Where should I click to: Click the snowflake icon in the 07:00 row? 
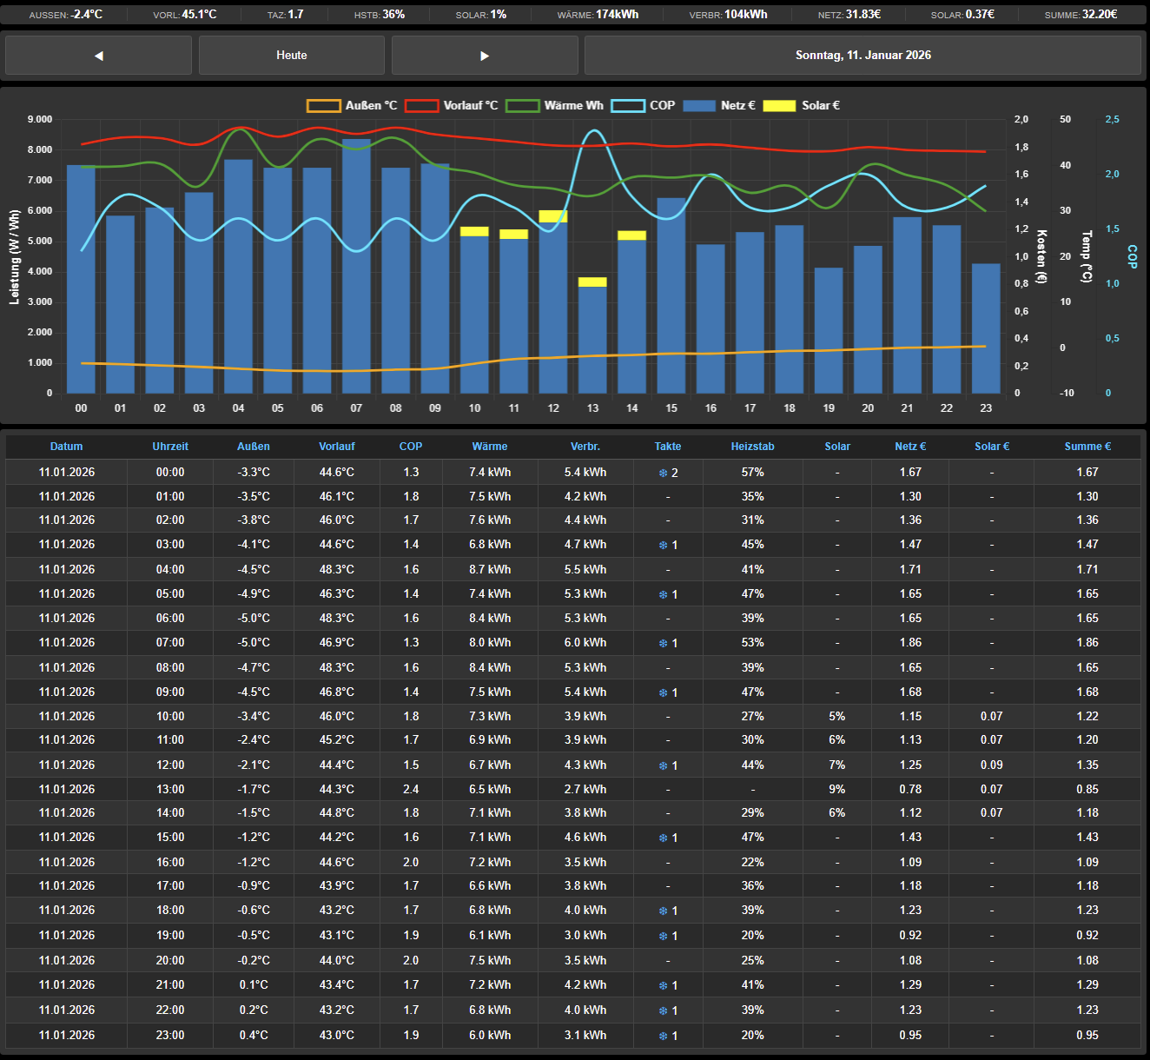click(x=663, y=644)
